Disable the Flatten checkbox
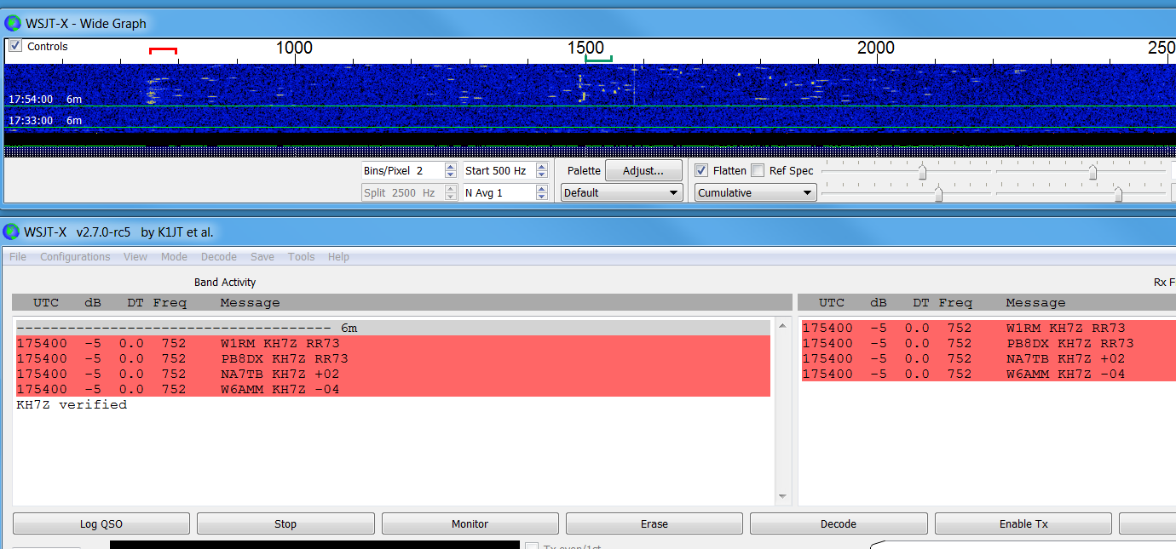The image size is (1176, 549). pos(701,170)
